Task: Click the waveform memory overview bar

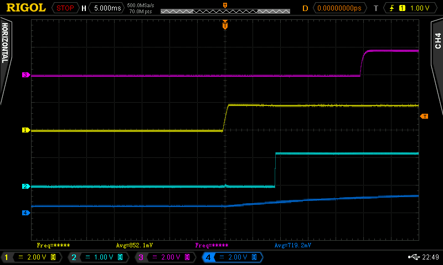Action: [225, 11]
